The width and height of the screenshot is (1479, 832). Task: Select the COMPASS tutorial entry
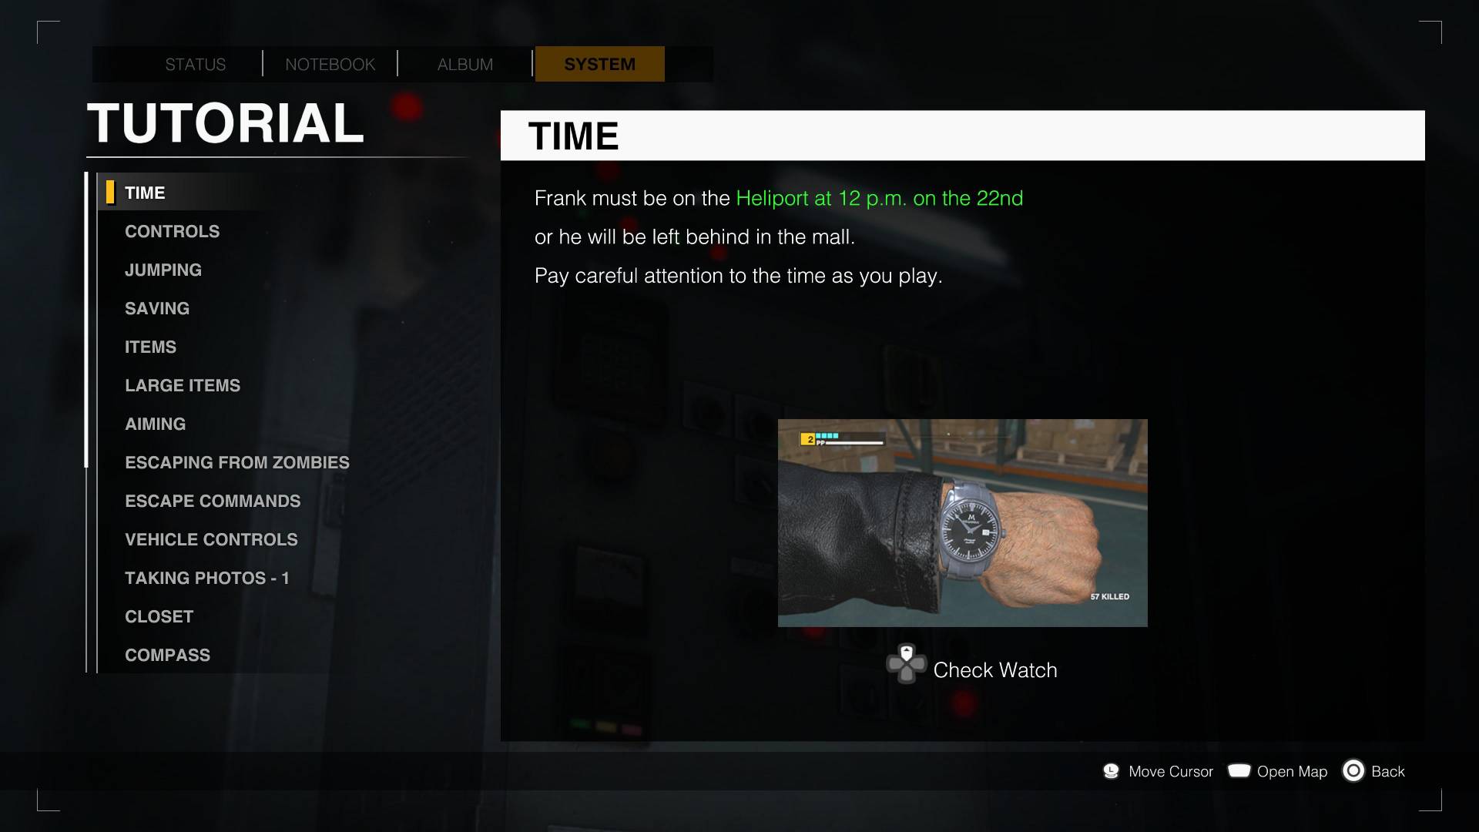166,654
